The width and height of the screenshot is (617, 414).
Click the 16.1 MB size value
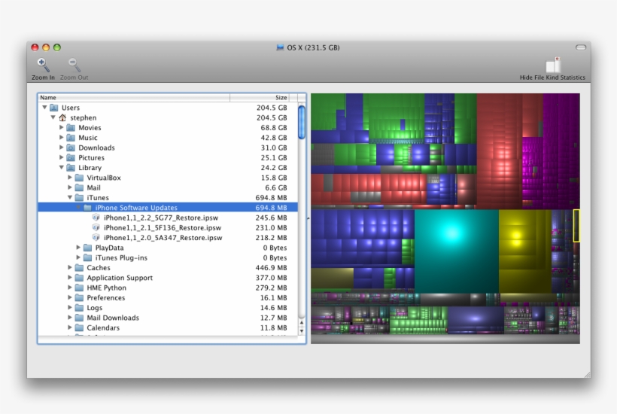(x=273, y=297)
